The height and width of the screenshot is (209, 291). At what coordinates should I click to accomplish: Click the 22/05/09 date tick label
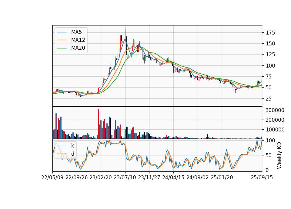(52, 177)
